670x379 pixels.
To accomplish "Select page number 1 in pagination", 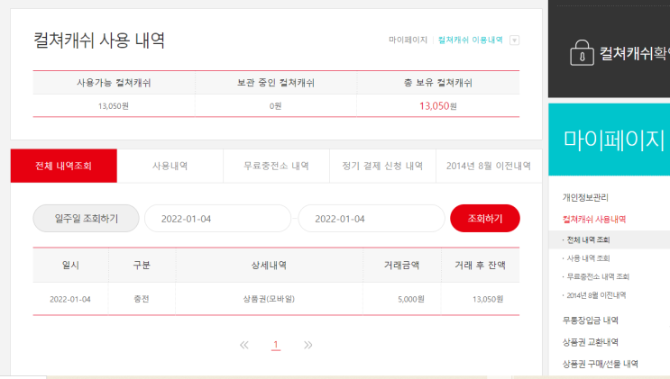I will (276, 345).
